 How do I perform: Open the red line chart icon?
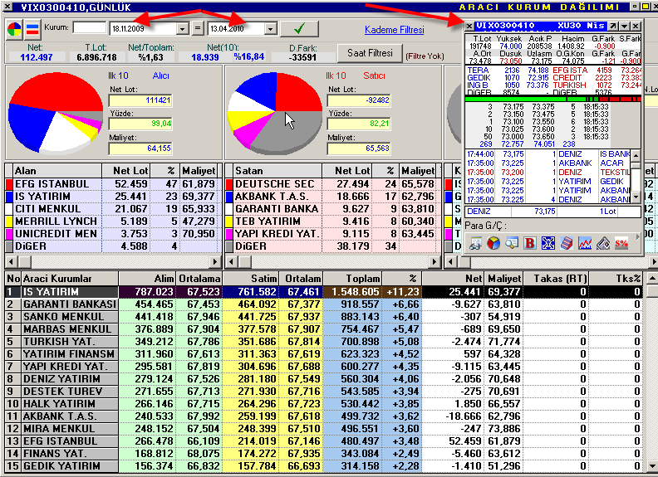click(x=585, y=243)
